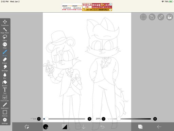This screenshot has width=174, height=131.
Task: Open the FX Filter tool
Action: click(5, 45)
